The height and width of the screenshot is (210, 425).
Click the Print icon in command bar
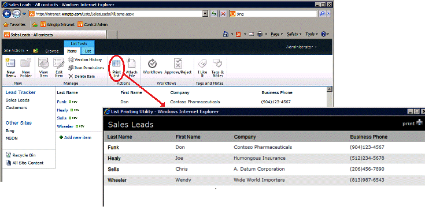click(x=260, y=34)
